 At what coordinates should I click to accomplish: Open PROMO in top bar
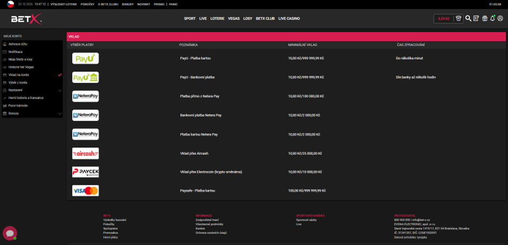159,4
